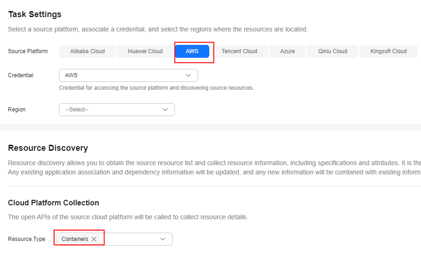The height and width of the screenshot is (253, 421).
Task: Click the Task Settings heading
Action: pyautogui.click(x=35, y=14)
